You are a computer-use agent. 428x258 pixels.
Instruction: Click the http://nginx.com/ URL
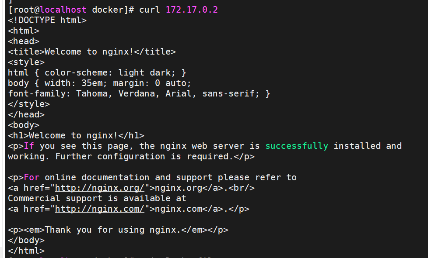tap(100, 209)
